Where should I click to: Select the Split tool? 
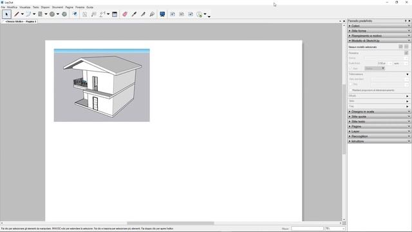(143, 14)
